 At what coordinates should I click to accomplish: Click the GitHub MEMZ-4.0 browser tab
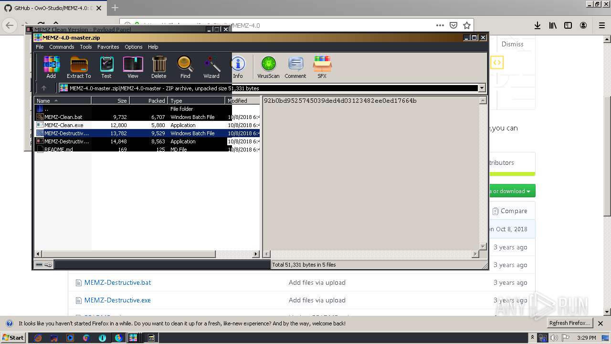pyautogui.click(x=53, y=8)
